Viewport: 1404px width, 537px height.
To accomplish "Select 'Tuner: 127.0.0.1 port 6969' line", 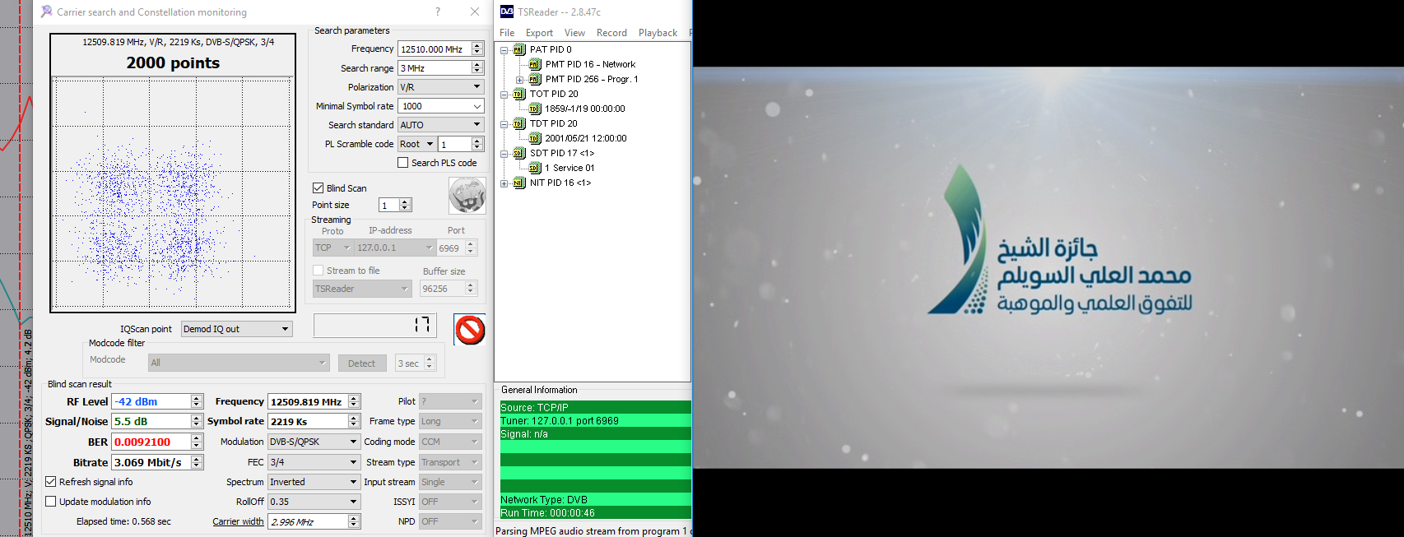I will point(595,420).
